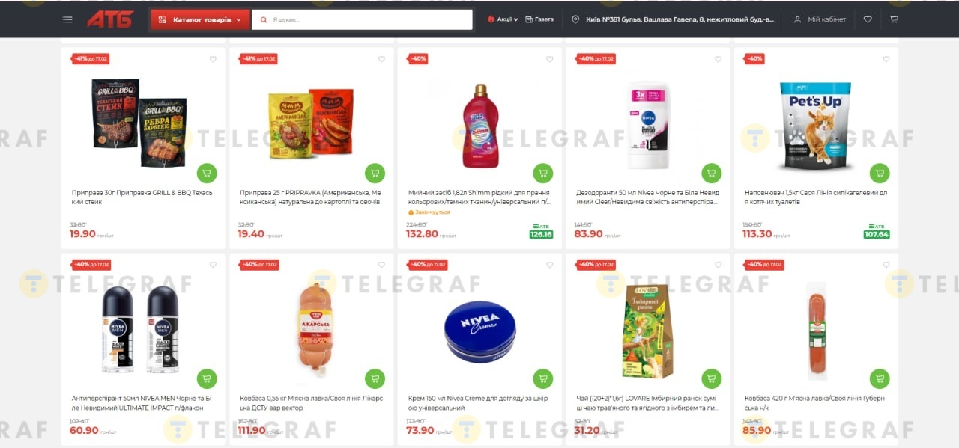This screenshot has height=448, width=959.
Task: Open Мій кабінет account link
Action: pyautogui.click(x=820, y=19)
